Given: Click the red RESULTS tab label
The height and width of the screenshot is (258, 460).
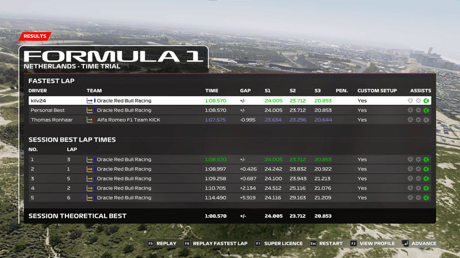Looking at the screenshot, I should pos(35,36).
